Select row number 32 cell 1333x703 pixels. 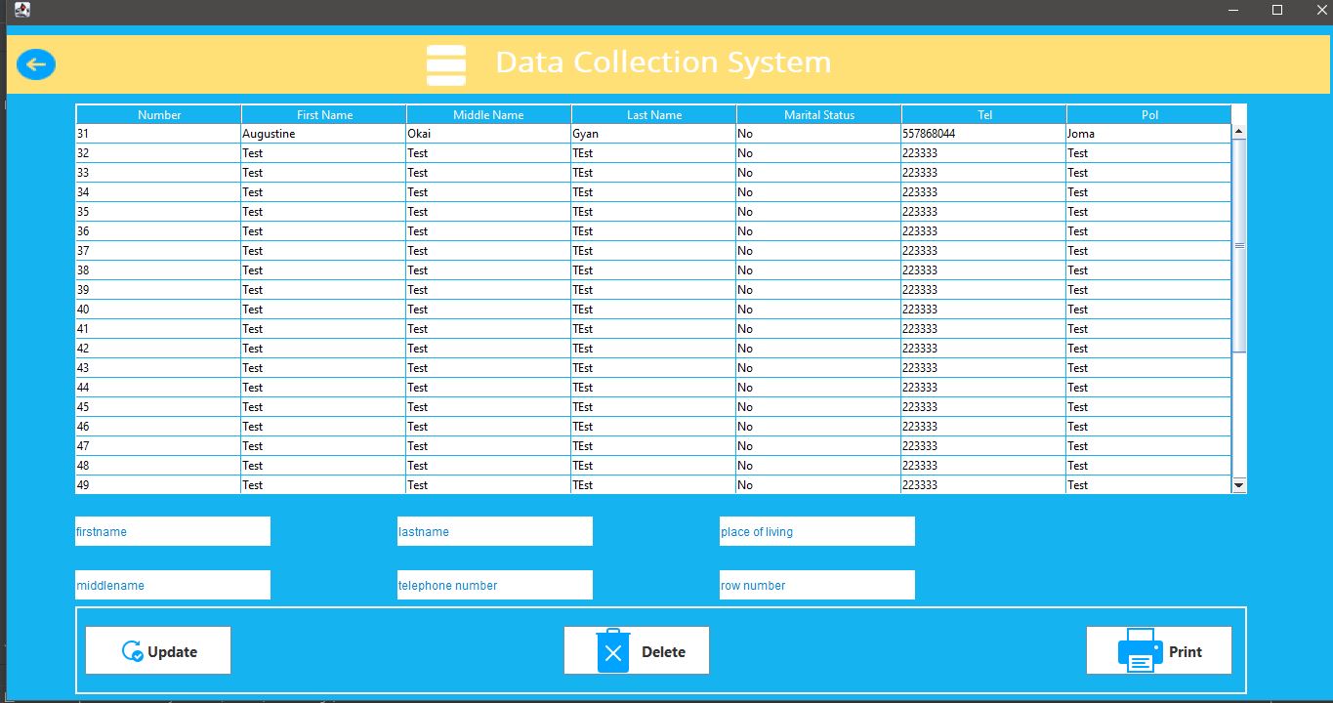click(x=158, y=153)
